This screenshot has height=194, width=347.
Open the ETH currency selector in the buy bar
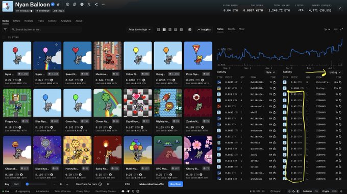point(127,184)
